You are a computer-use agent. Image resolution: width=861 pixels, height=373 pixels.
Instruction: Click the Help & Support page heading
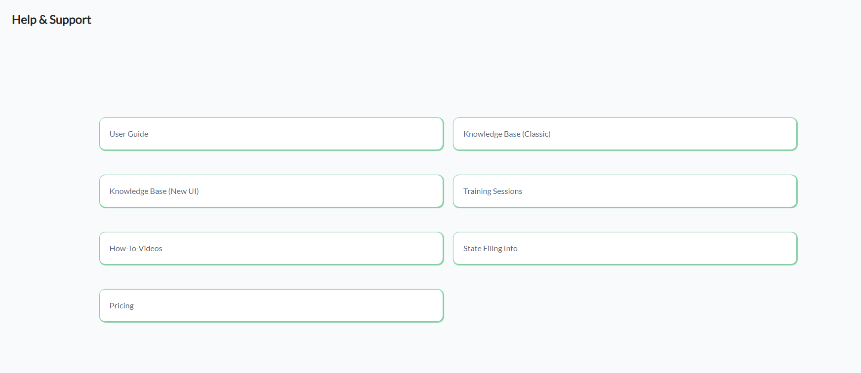pos(51,20)
